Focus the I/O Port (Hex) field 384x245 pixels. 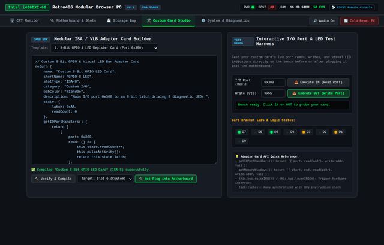pyautogui.click(x=273, y=83)
